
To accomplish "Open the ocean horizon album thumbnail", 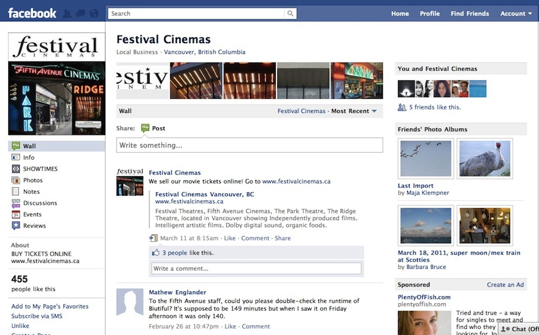I will pyautogui.click(x=425, y=226).
